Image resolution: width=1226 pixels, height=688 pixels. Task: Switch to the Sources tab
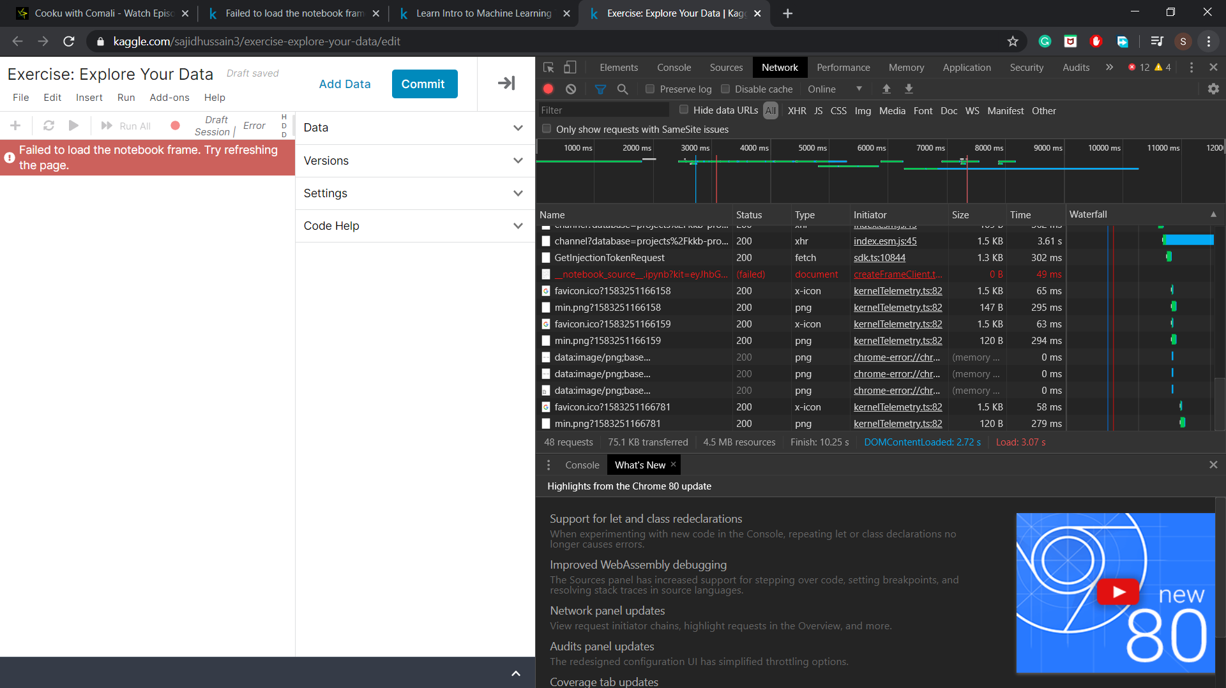pos(726,67)
